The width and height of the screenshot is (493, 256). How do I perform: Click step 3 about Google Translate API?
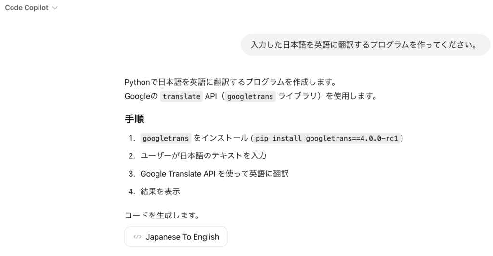tap(214, 174)
